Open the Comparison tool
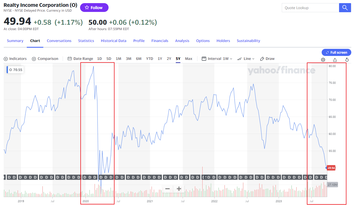Image resolution: width=355 pixels, height=205 pixels. tap(45, 58)
